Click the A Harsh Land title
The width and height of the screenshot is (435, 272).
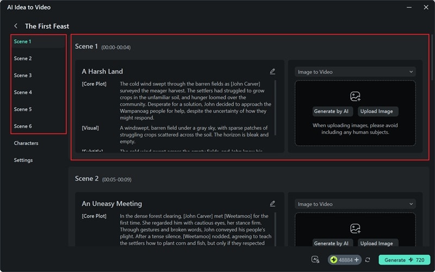(x=102, y=71)
